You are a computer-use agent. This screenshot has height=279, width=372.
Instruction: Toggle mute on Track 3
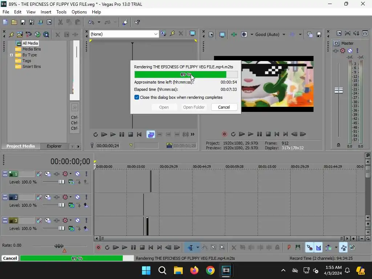coord(77,221)
